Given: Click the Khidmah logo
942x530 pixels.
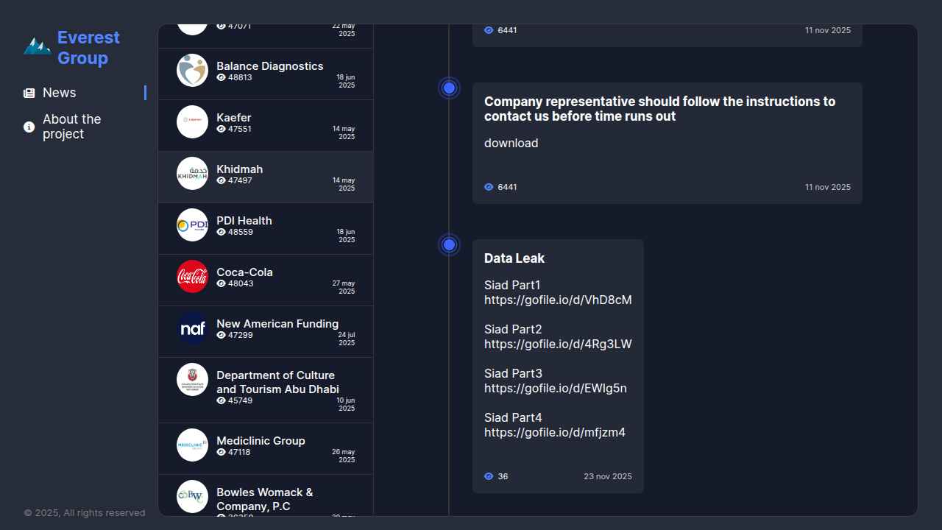Looking at the screenshot, I should [192, 174].
